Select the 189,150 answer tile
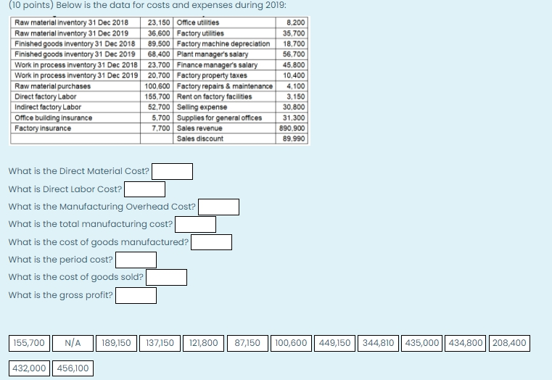This screenshot has width=552, height=380. [117, 343]
